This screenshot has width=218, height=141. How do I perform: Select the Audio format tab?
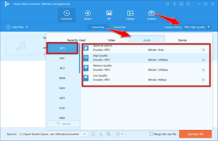pos(147,39)
